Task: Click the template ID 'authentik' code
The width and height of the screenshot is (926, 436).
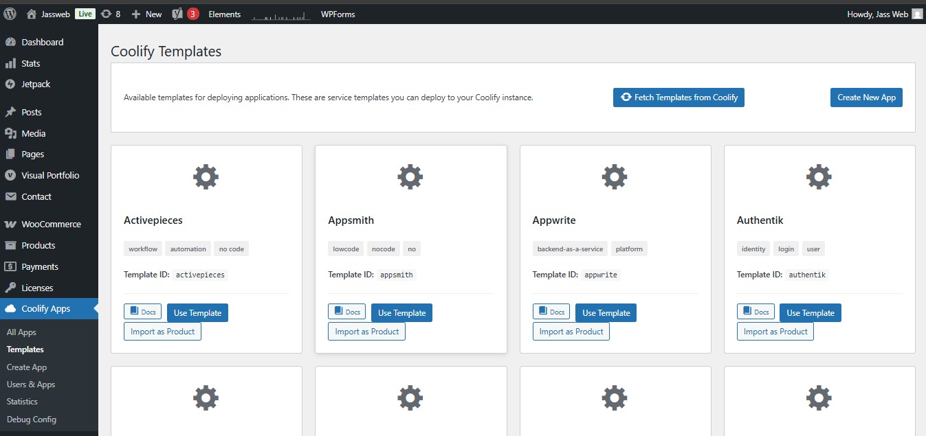Action: (808, 275)
